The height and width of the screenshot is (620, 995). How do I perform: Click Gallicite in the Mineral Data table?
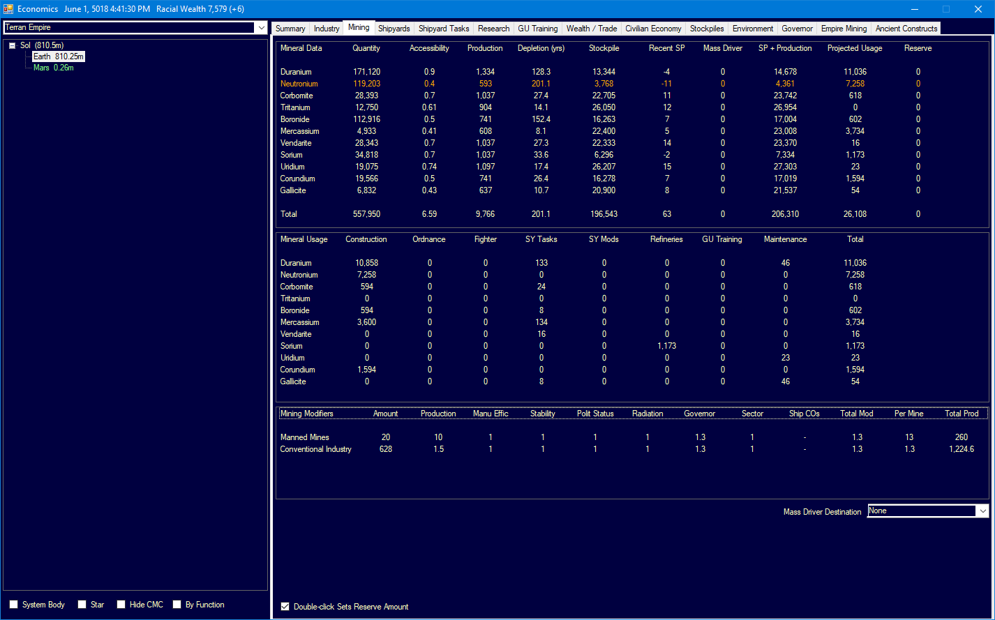point(293,190)
